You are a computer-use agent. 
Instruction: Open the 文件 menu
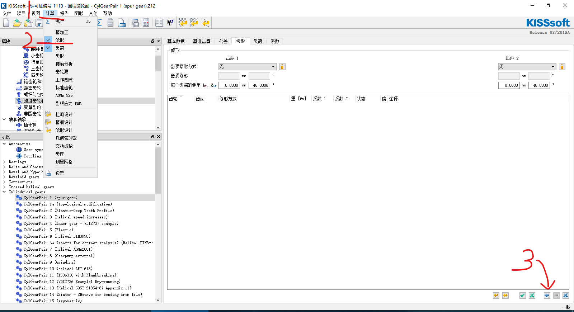pyautogui.click(x=7, y=13)
